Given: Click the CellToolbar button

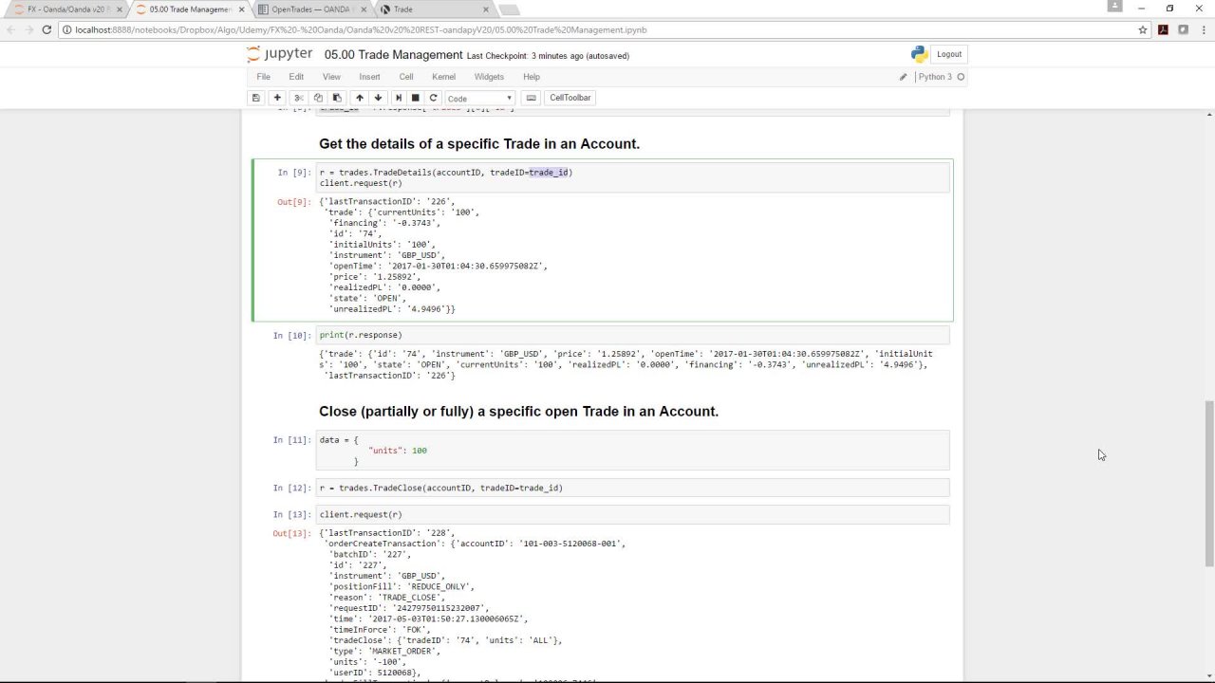Looking at the screenshot, I should click(x=570, y=98).
